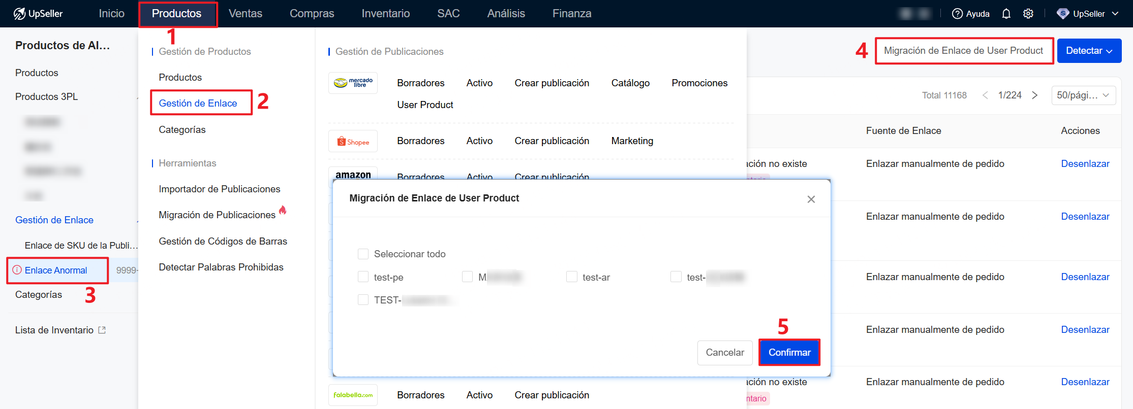Click the Falabella.com logo
The width and height of the screenshot is (1133, 409).
pyautogui.click(x=353, y=395)
